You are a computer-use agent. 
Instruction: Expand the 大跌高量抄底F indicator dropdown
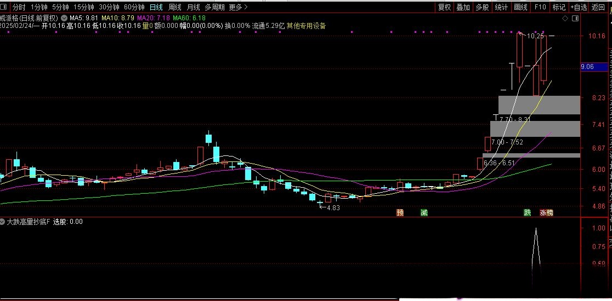3,222
